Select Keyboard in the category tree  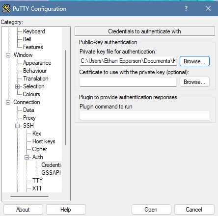(34, 31)
